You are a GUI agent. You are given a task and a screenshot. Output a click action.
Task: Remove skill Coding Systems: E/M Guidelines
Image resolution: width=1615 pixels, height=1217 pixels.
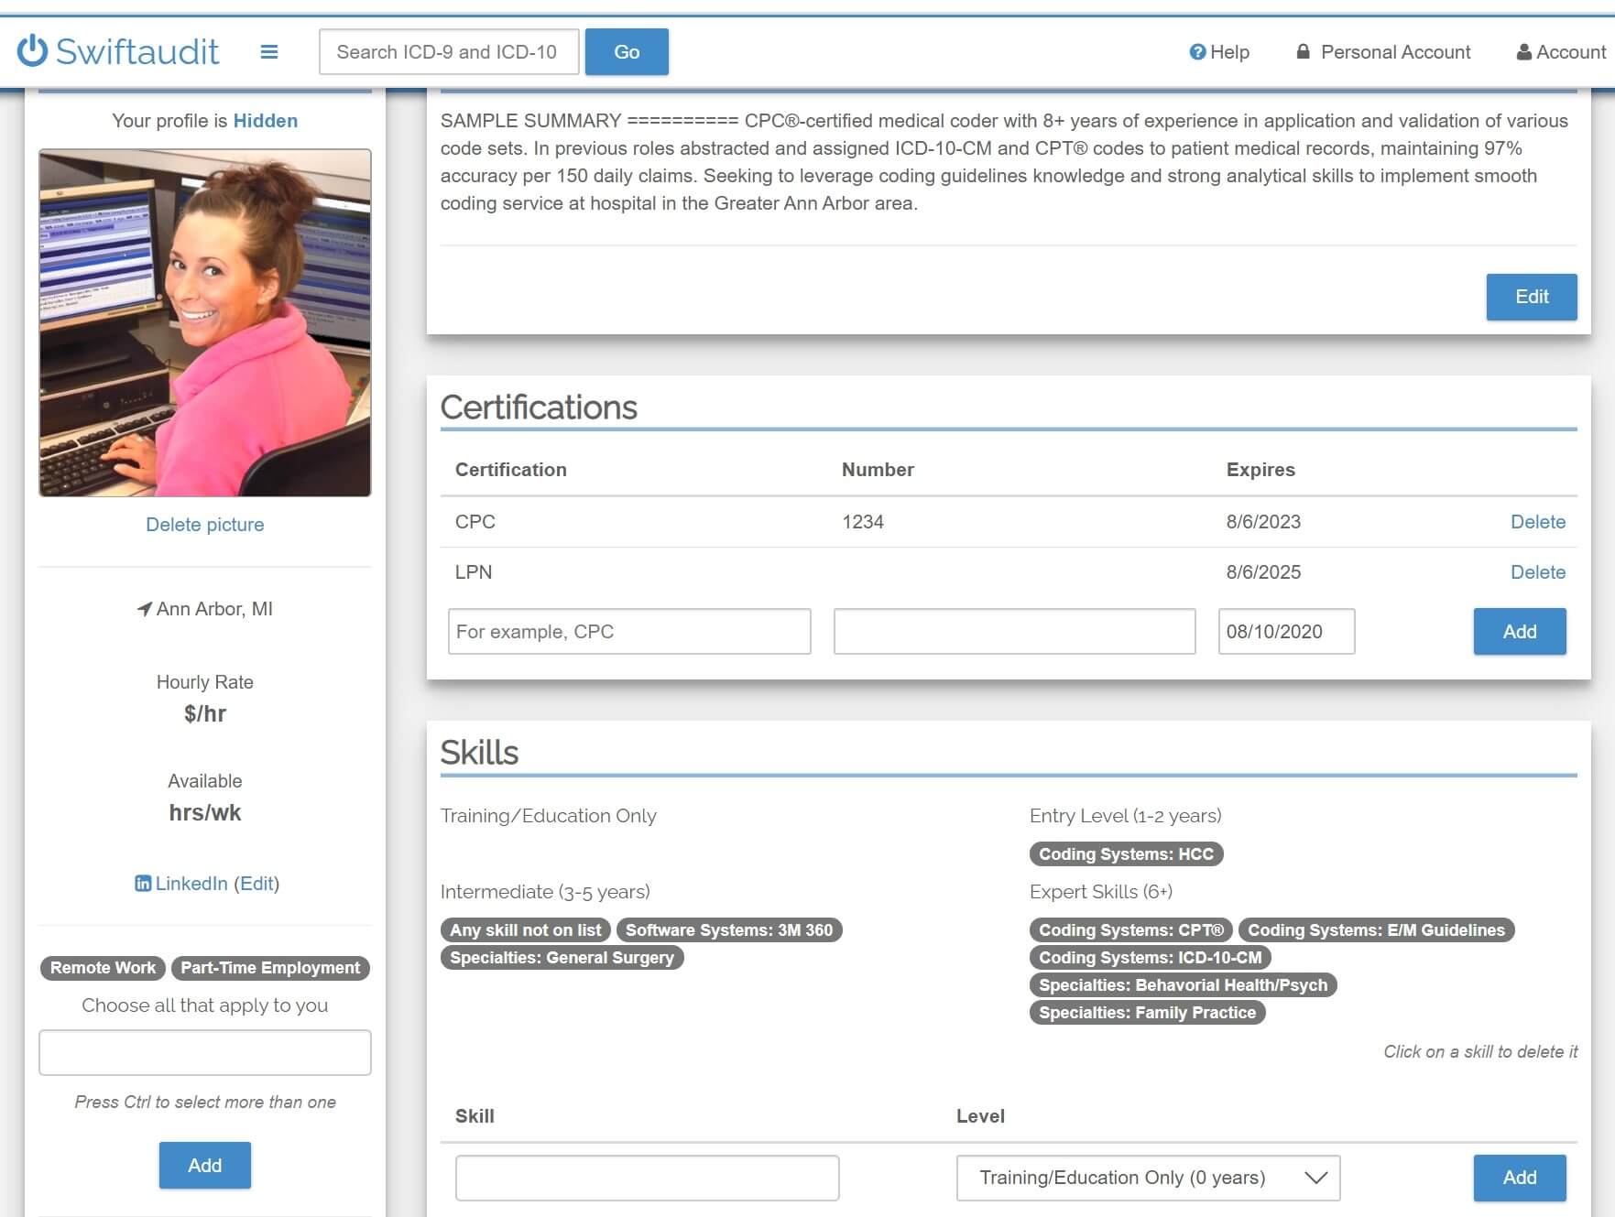[1376, 930]
